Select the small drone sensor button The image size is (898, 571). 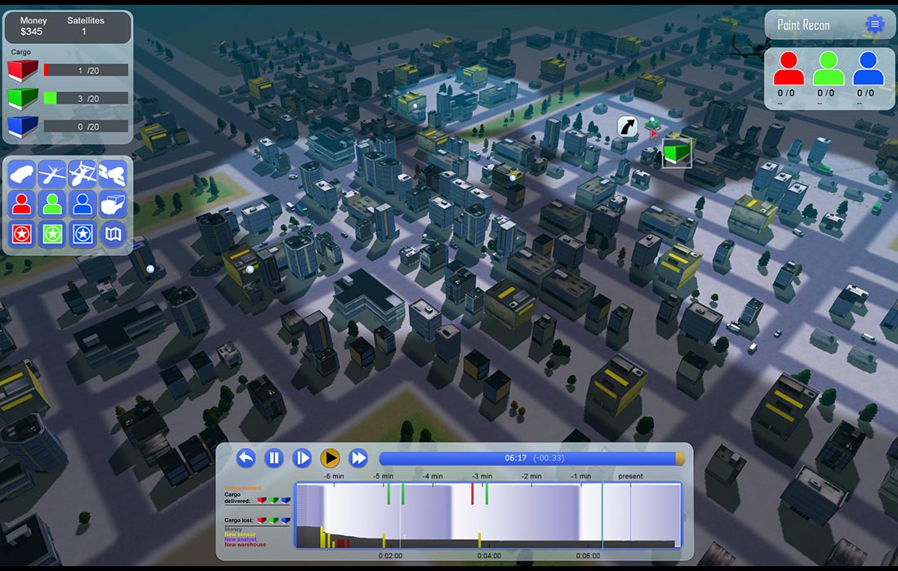[x=52, y=174]
